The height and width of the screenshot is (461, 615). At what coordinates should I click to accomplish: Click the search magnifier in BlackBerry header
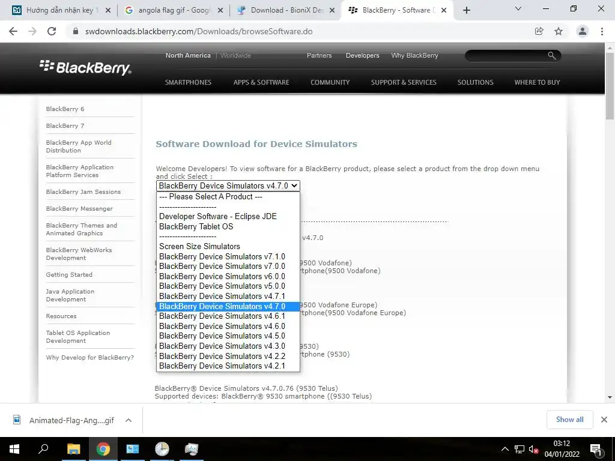552,56
